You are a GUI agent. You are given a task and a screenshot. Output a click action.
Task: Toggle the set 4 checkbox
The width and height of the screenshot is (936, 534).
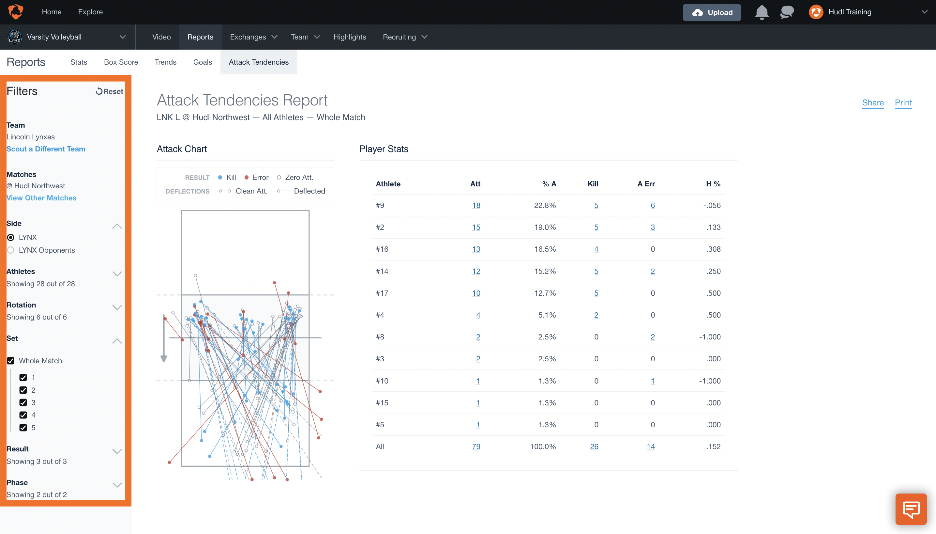pos(23,415)
